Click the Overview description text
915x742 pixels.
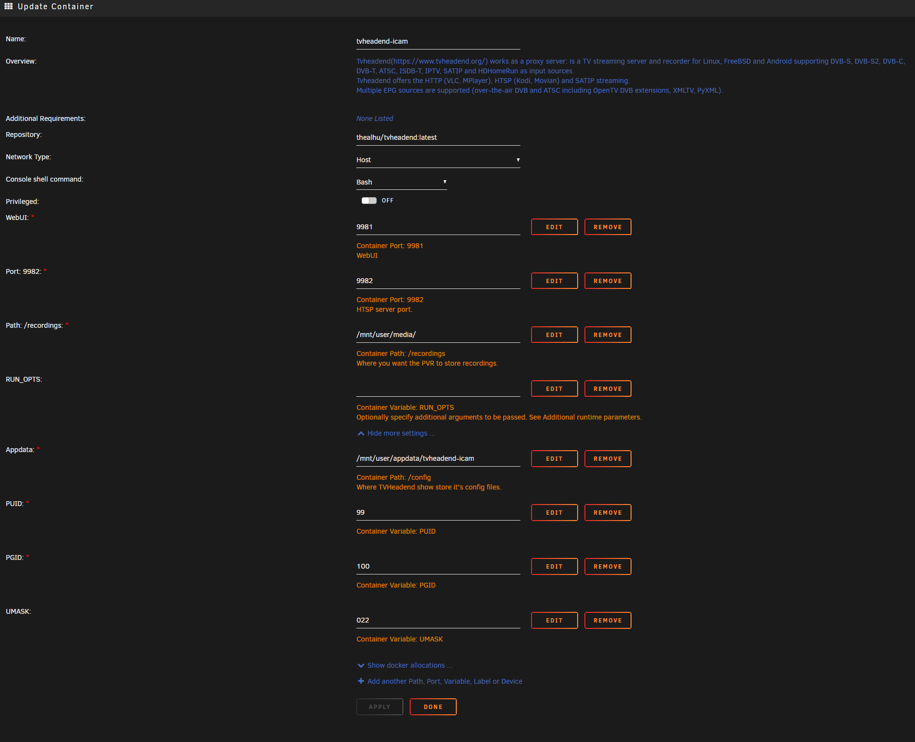click(x=631, y=76)
